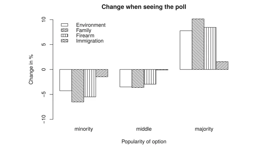Click the Firearm striped legend swatch
Viewport: 261px width, 148px height.
[65, 36]
